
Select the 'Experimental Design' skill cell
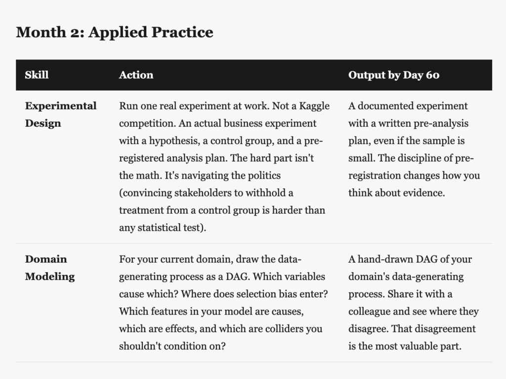(61, 114)
